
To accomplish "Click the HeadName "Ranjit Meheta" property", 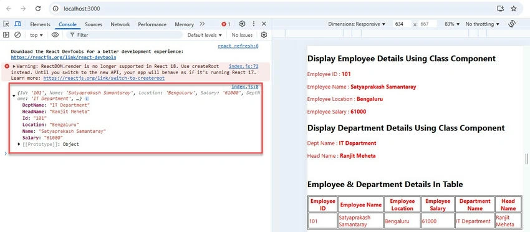I will point(56,112).
